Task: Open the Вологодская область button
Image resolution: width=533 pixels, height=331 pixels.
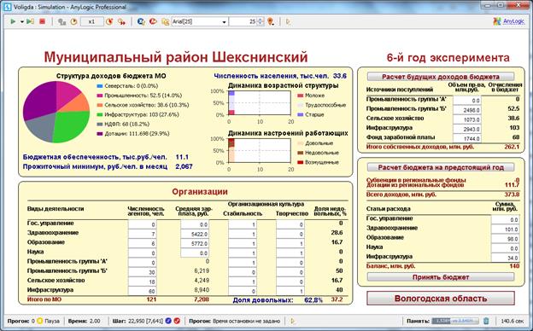Action: coord(441,299)
